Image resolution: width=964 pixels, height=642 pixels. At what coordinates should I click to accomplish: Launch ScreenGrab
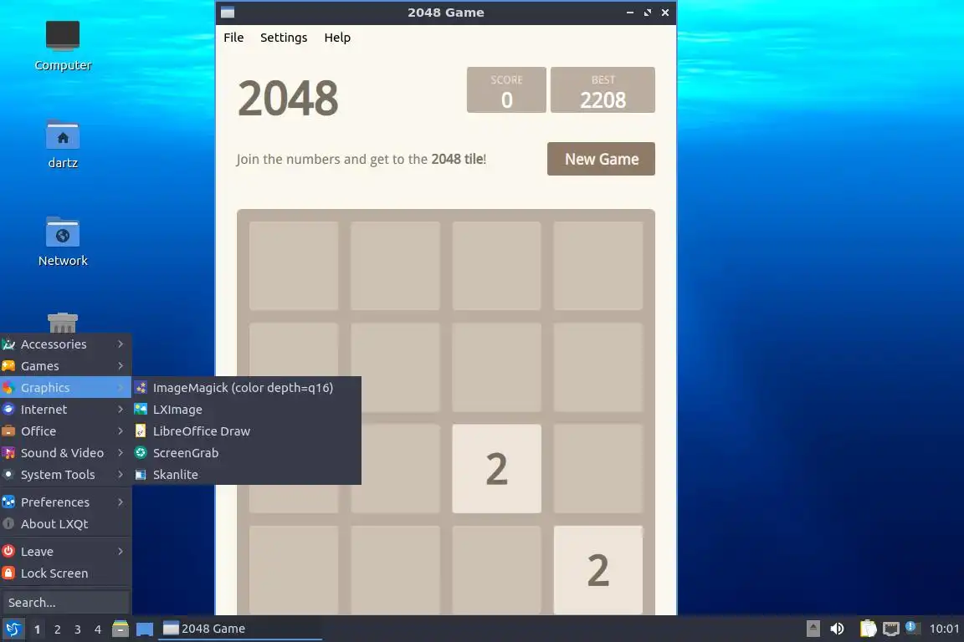[247, 453]
